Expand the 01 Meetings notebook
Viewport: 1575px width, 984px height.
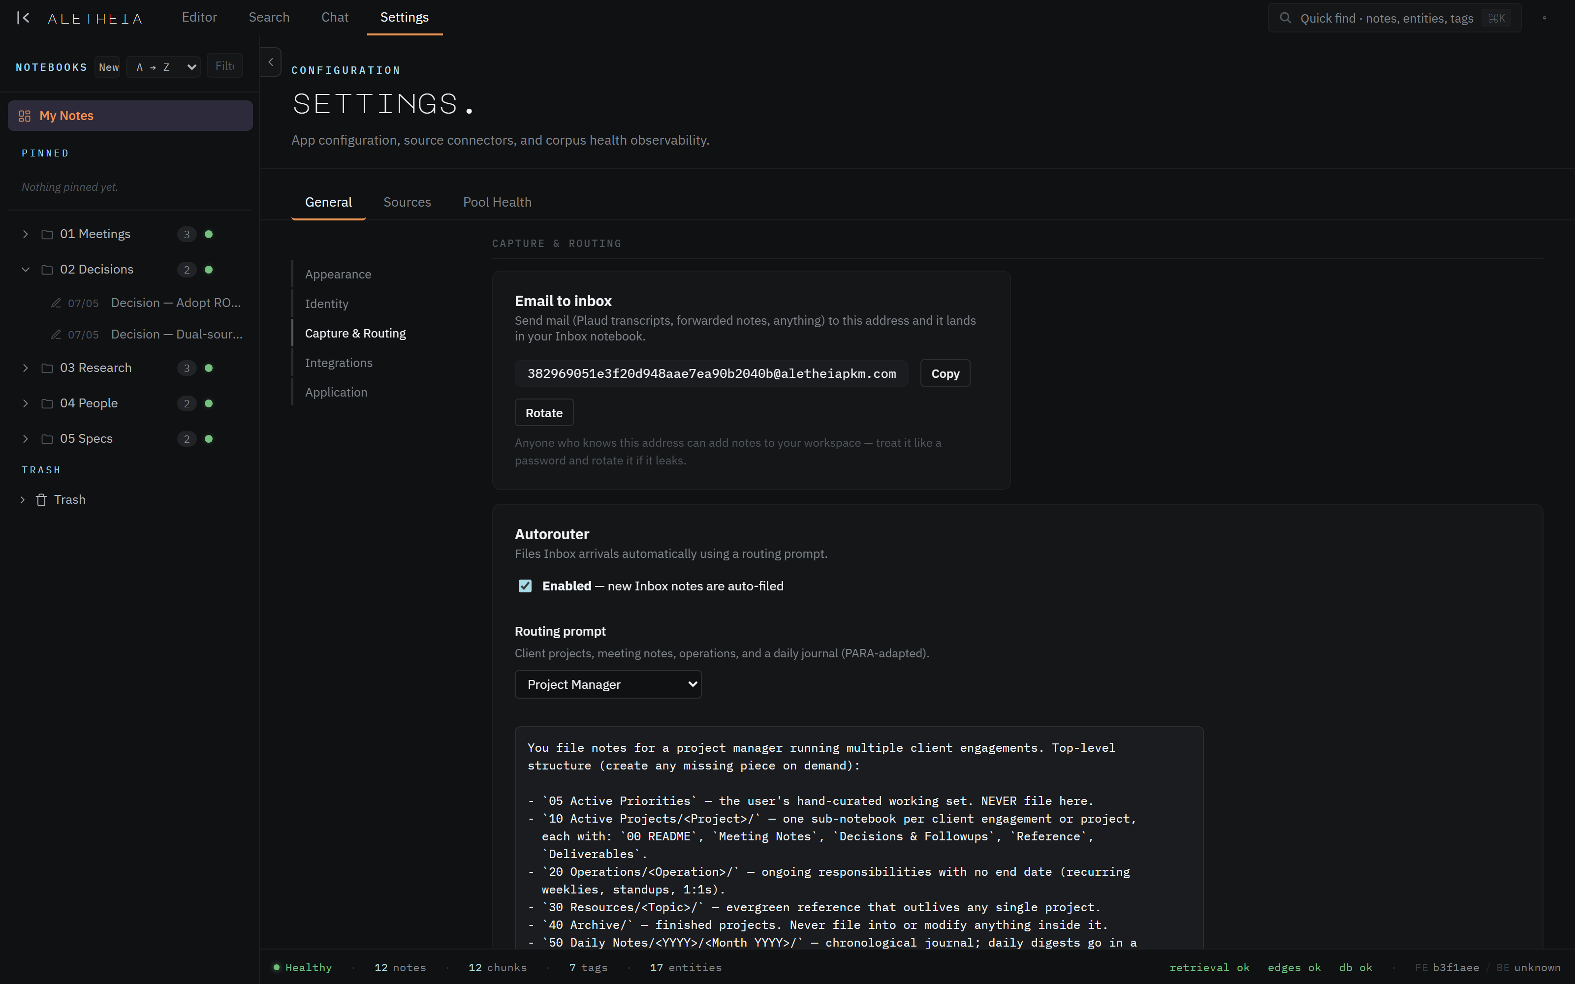(x=26, y=234)
